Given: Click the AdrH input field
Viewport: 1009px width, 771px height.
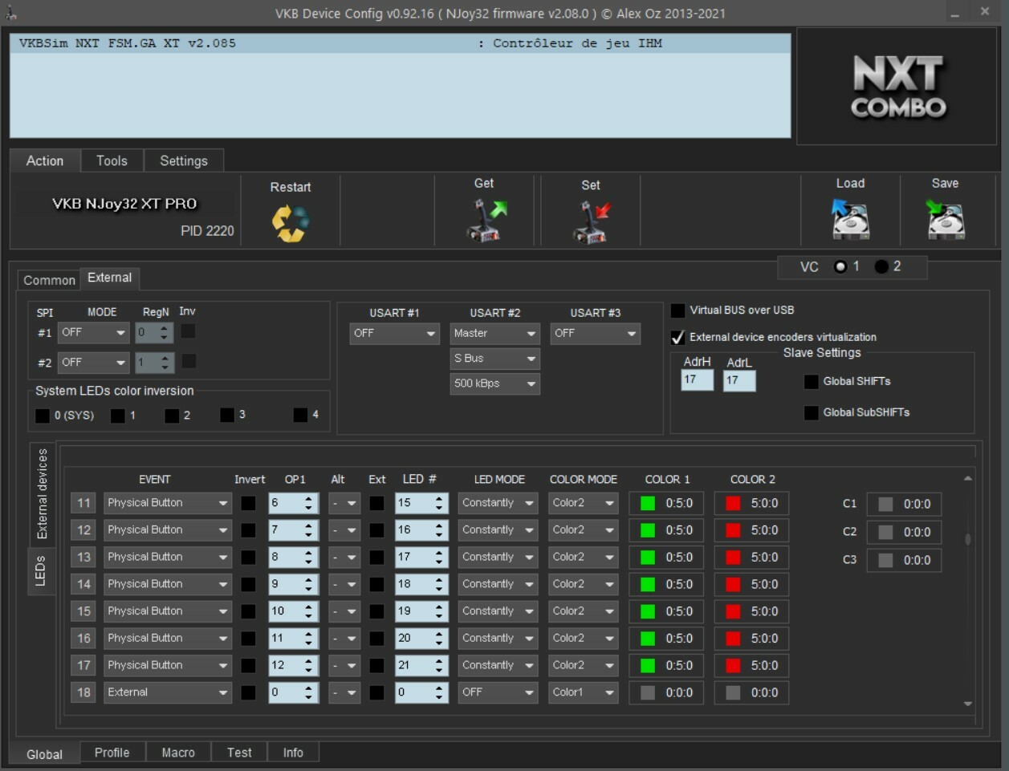Looking at the screenshot, I should [697, 380].
